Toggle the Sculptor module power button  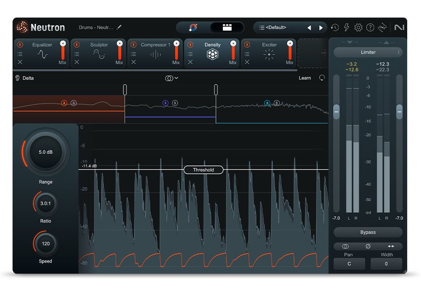(x=77, y=45)
